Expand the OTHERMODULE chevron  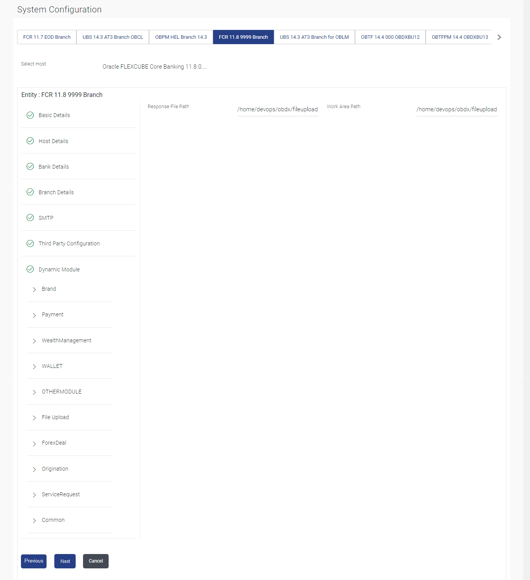coord(34,392)
